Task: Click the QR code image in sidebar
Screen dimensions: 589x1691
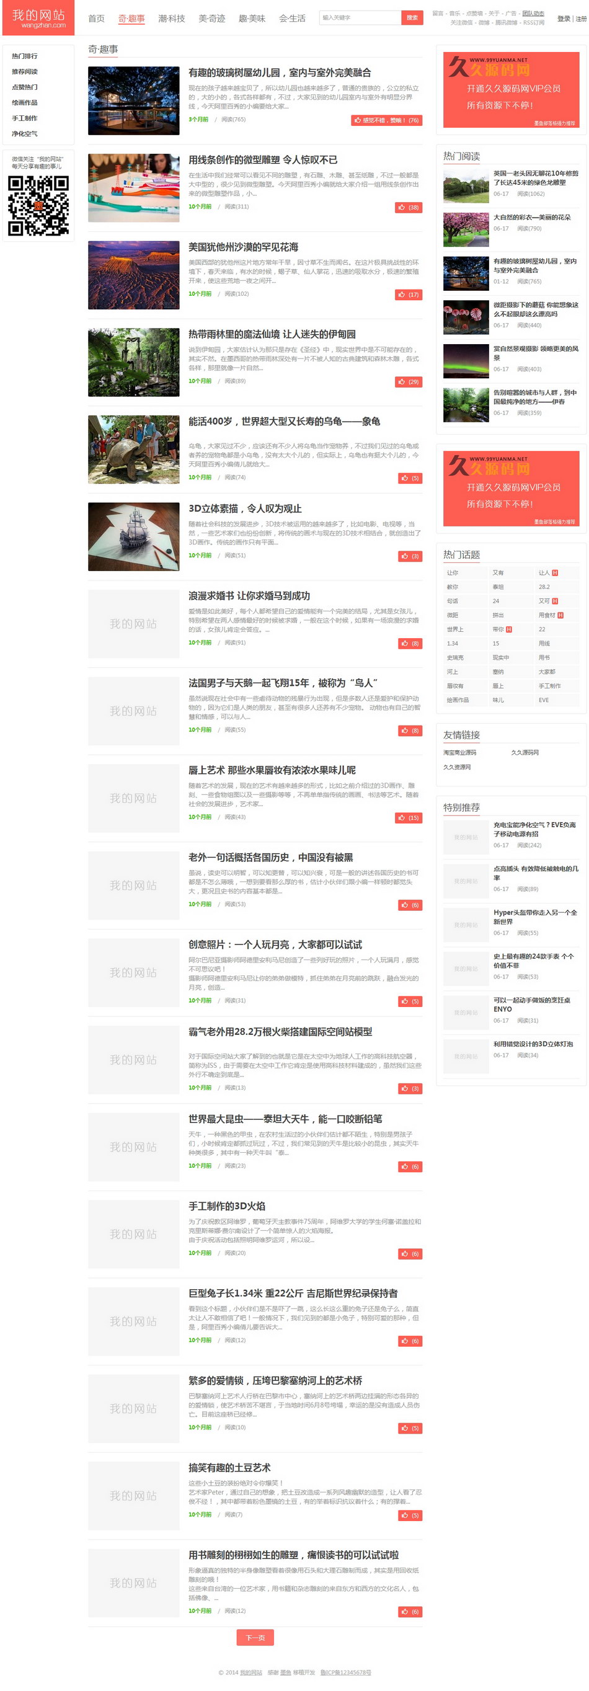Action: click(38, 205)
